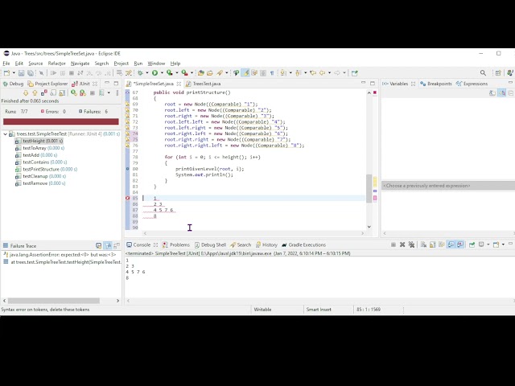This screenshot has height=386, width=515.
Task: Click the red JUnit failure progress bar
Action: (x=60, y=122)
